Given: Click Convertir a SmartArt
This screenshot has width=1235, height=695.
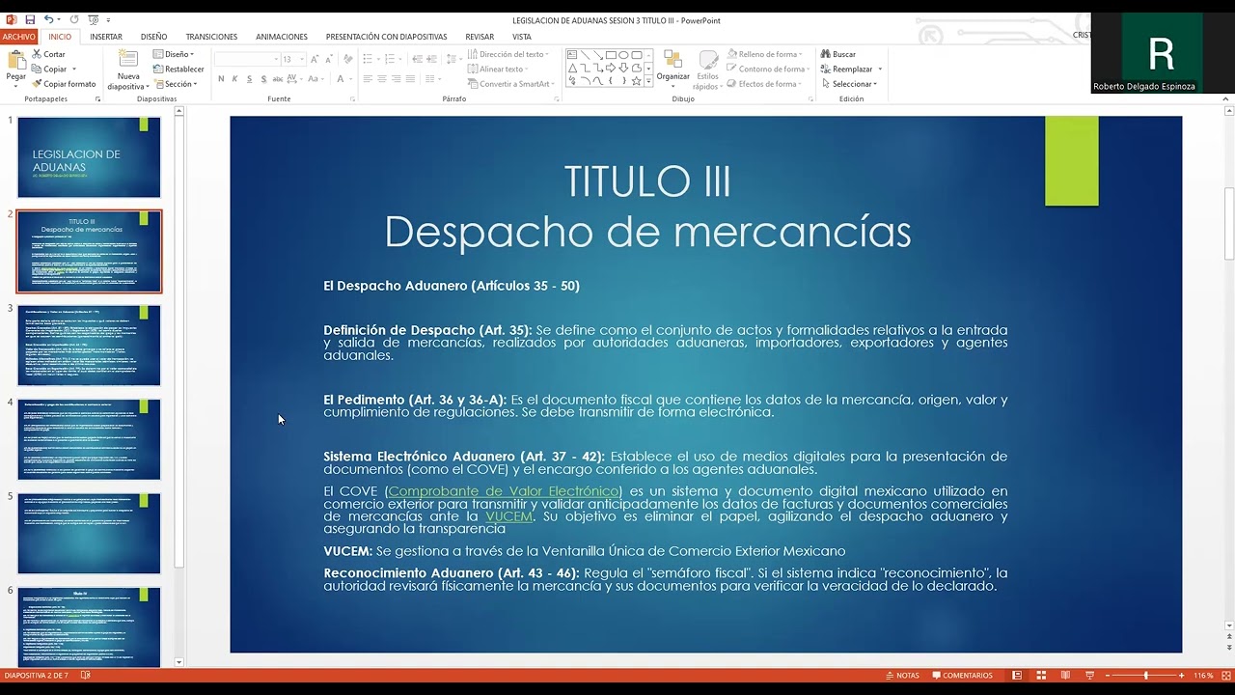Looking at the screenshot, I should (509, 84).
